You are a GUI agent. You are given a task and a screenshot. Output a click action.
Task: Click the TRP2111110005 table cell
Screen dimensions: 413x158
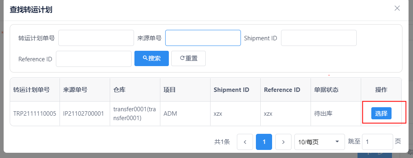point(35,114)
